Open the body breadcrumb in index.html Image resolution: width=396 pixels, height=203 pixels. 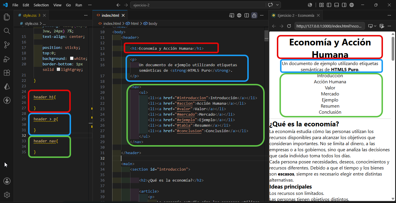pyautogui.click(x=150, y=23)
